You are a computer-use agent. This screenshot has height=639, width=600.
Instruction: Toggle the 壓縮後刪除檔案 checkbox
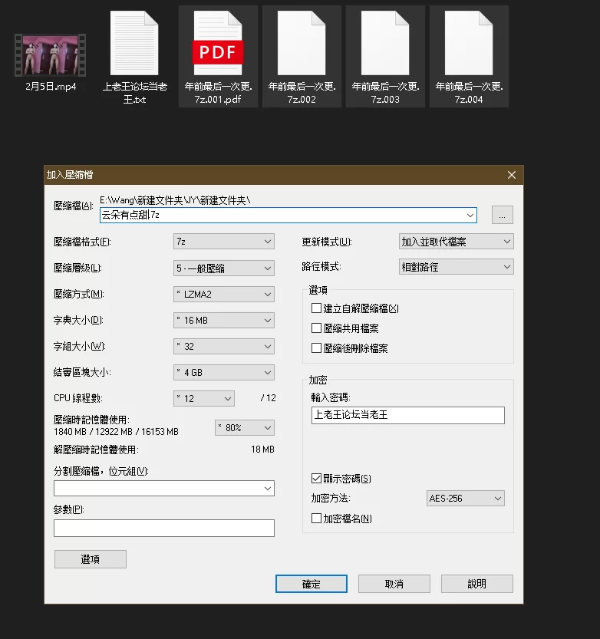tap(317, 348)
